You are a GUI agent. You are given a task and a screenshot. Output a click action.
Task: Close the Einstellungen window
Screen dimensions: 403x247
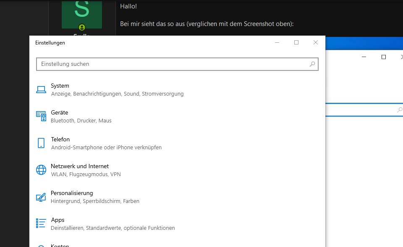coord(316,42)
